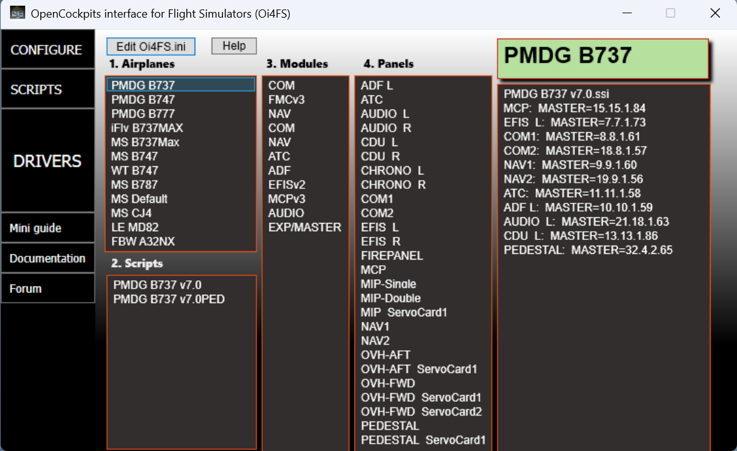Visit the Forum link
The image size is (737, 451).
point(47,288)
